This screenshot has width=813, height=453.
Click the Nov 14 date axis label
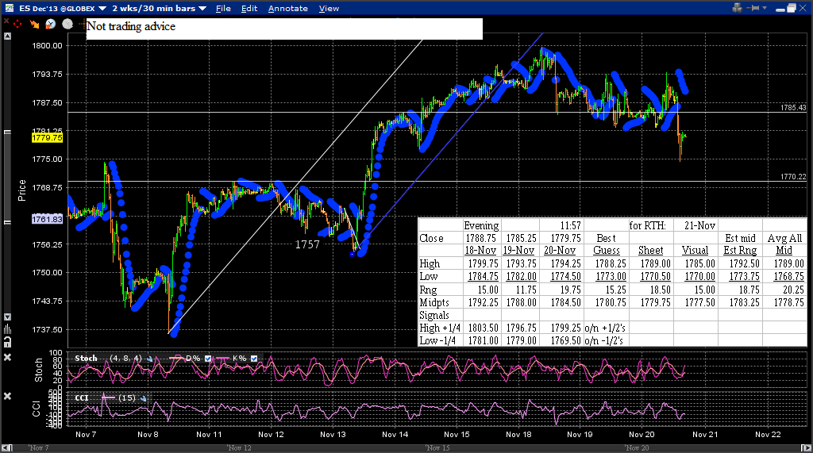(x=395, y=434)
